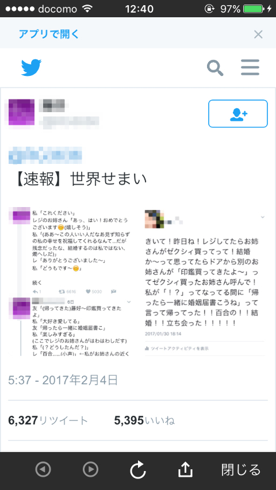Go back with the browser back arrow
The width and height of the screenshot is (276, 490).
point(43,469)
